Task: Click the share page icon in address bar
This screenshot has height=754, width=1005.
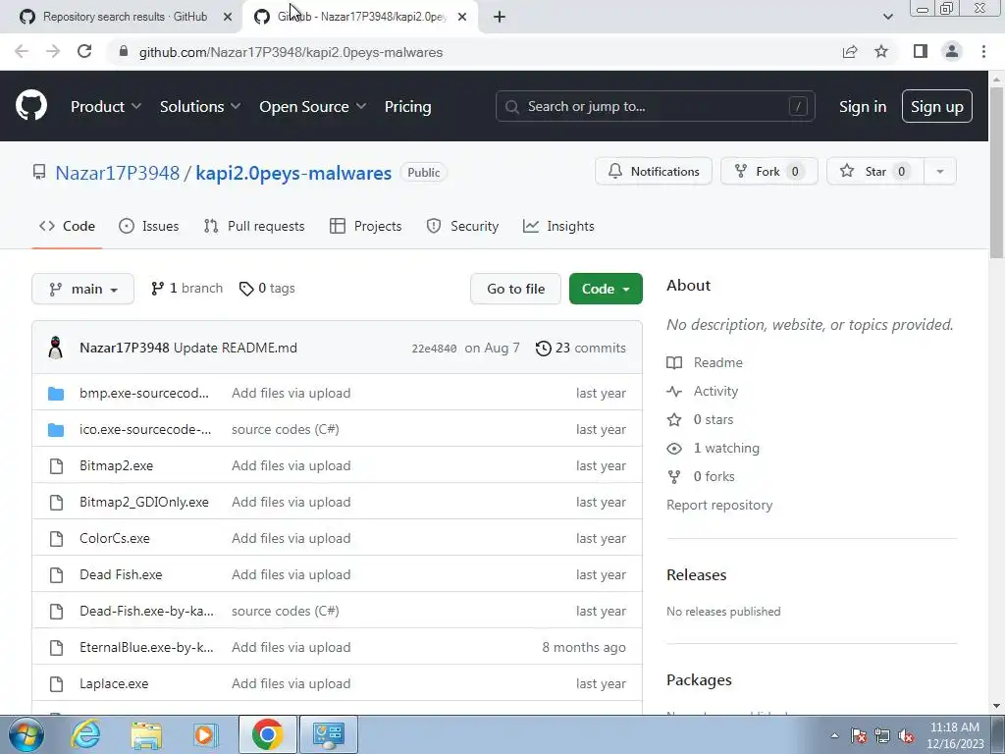Action: pyautogui.click(x=850, y=52)
